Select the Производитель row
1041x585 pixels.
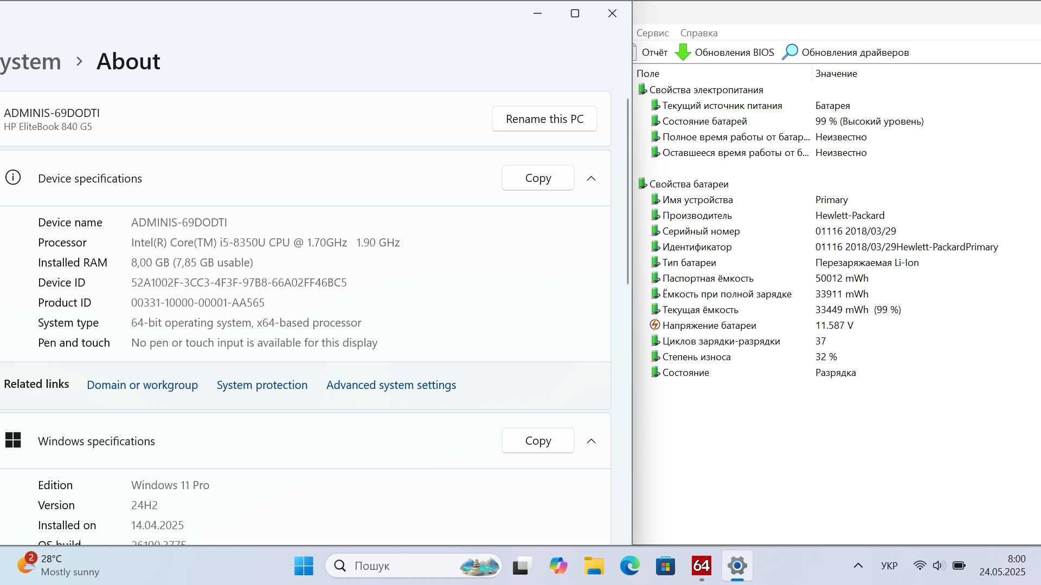[837, 215]
